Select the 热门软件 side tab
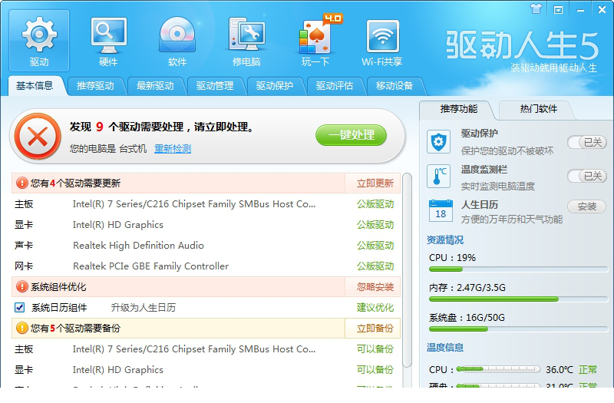This screenshot has height=403, width=614. (539, 109)
